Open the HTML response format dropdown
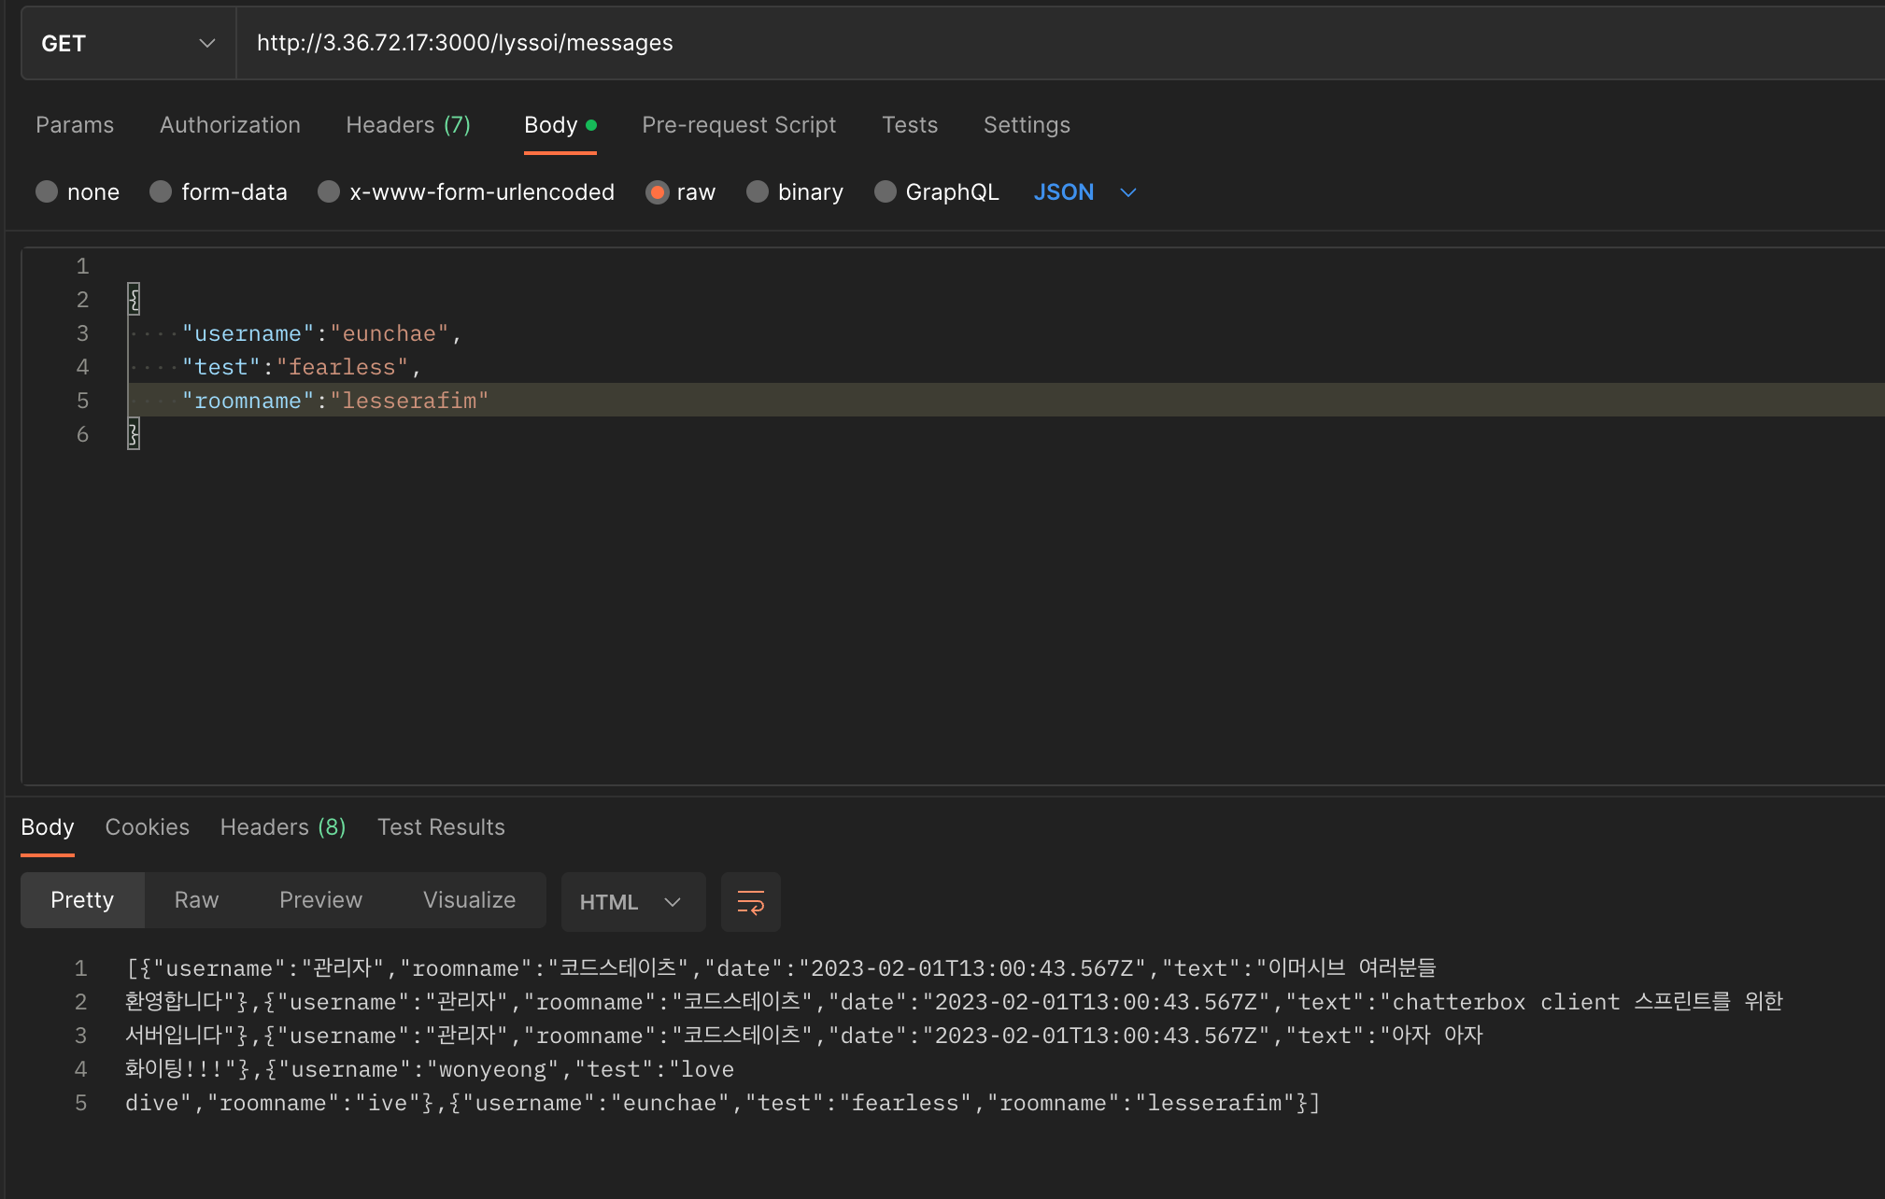Viewport: 1885px width, 1199px height. tap(632, 902)
